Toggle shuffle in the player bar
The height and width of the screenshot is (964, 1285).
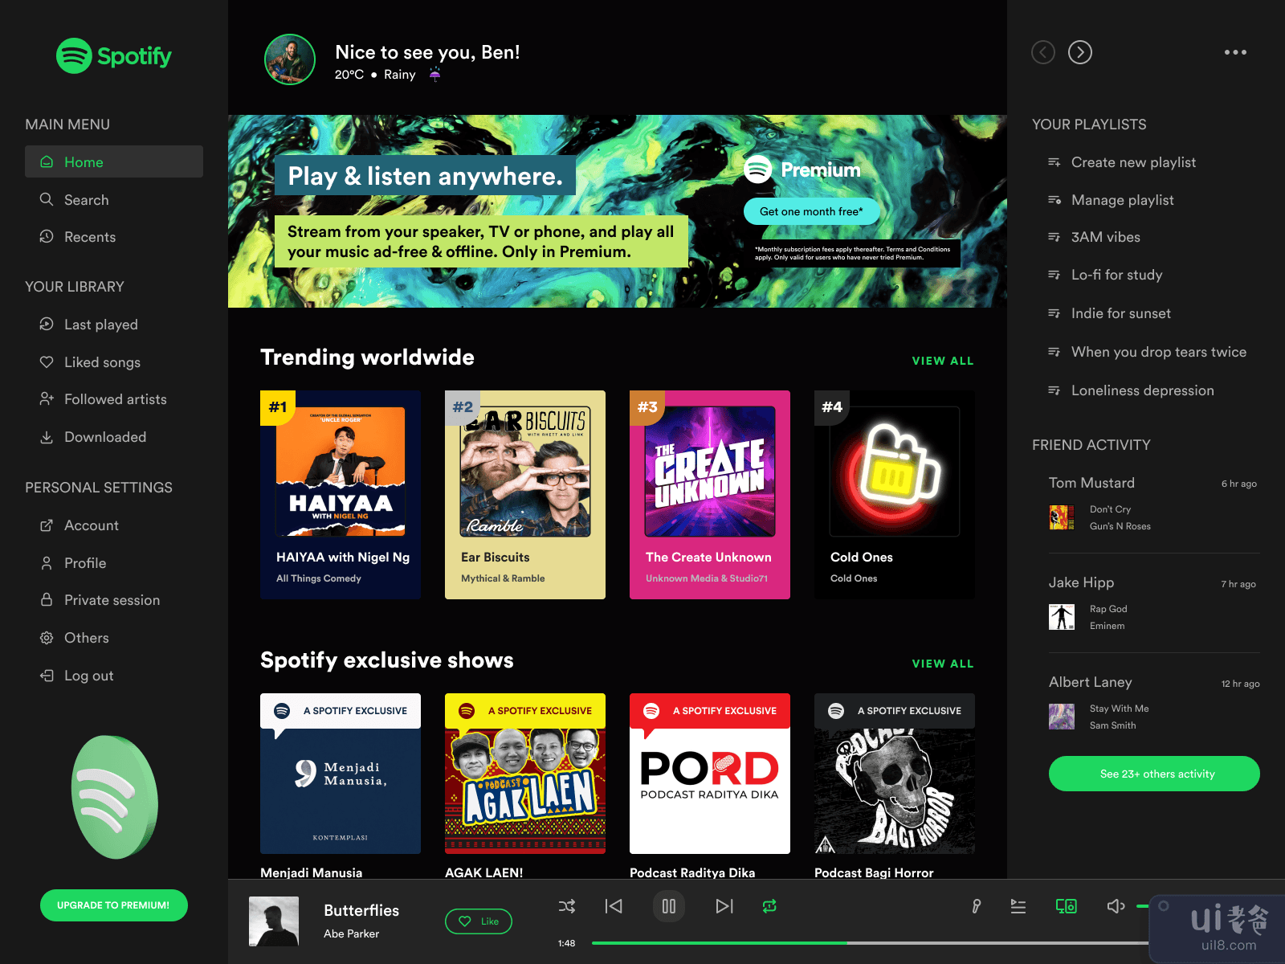(x=567, y=906)
